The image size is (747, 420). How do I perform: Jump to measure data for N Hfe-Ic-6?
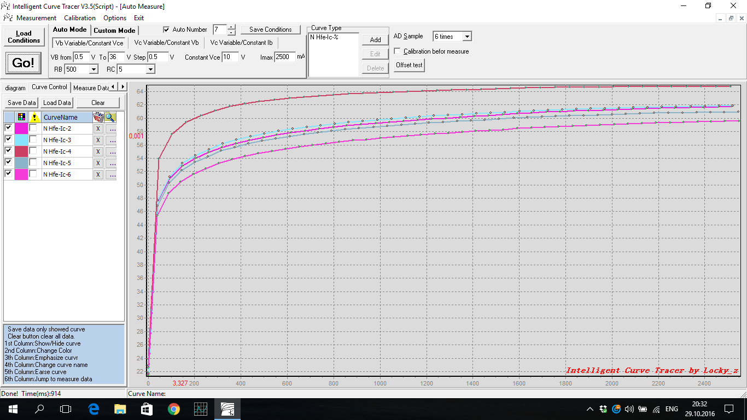click(x=110, y=174)
